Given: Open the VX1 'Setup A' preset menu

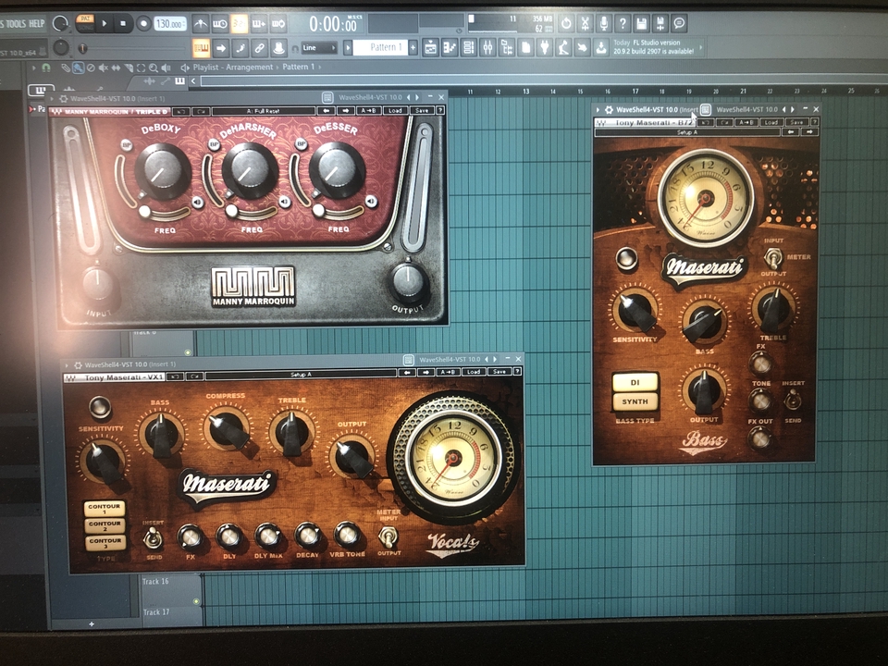Looking at the screenshot, I should [301, 375].
